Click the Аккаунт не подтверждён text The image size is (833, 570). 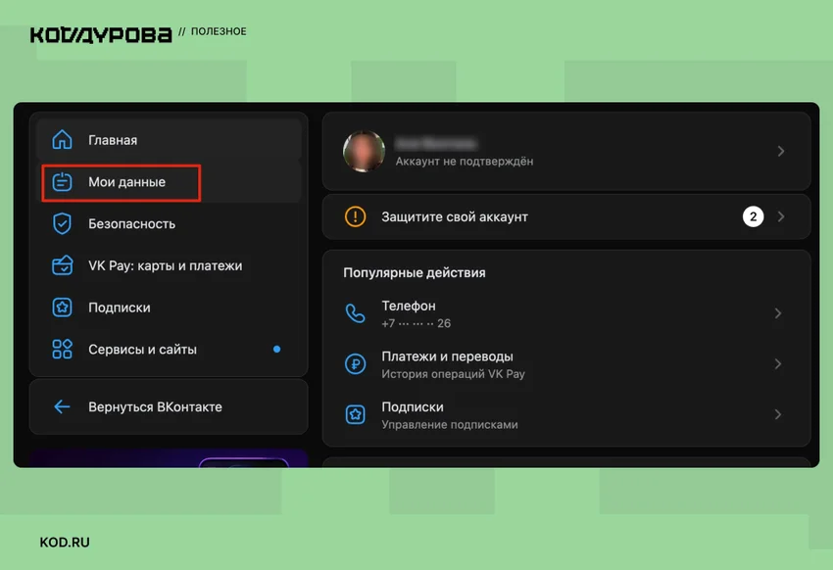coord(465,162)
